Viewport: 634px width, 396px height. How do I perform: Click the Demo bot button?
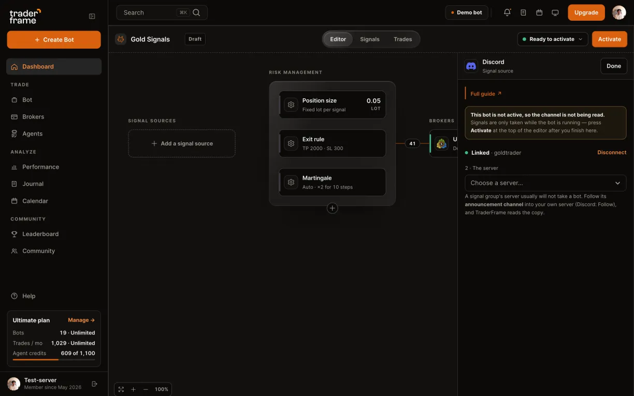point(467,12)
